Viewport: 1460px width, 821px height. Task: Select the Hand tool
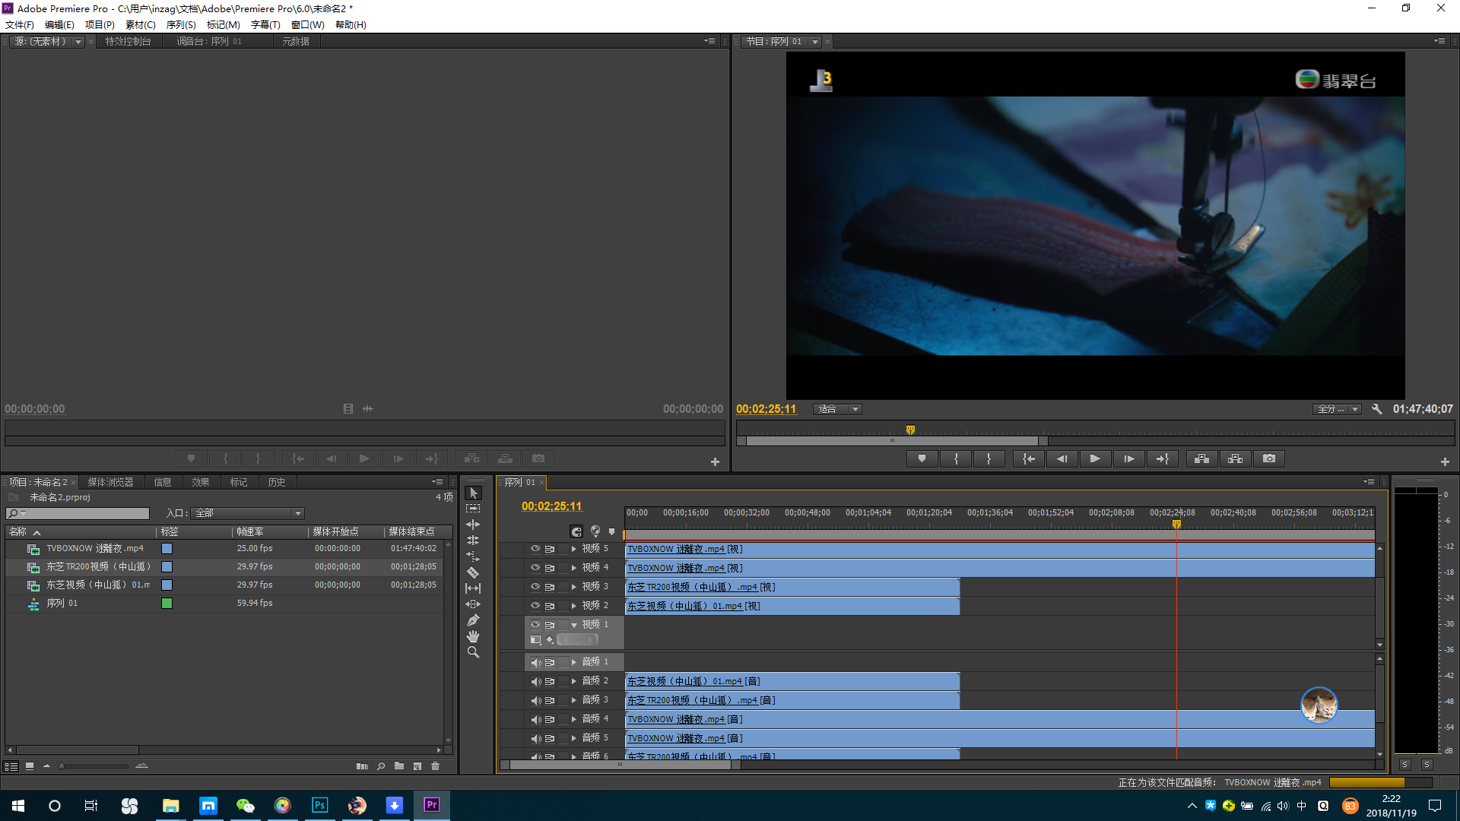473,636
